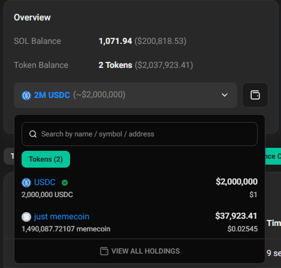281x268 pixels.
Task: Click VIEW ALL HOLDINGS button
Action: [140, 251]
